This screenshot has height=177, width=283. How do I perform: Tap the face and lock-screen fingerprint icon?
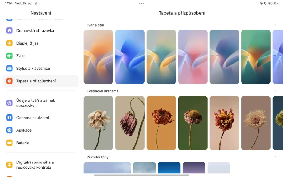coord(9,103)
